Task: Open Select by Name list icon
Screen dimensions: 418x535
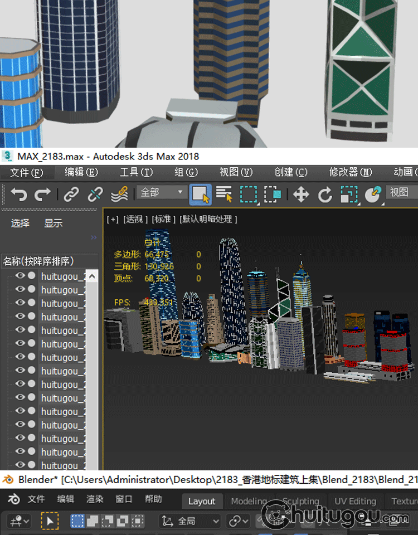Action: (224, 194)
